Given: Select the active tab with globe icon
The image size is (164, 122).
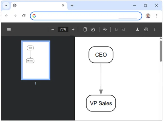Looking at the screenshot, I should pos(39,6).
